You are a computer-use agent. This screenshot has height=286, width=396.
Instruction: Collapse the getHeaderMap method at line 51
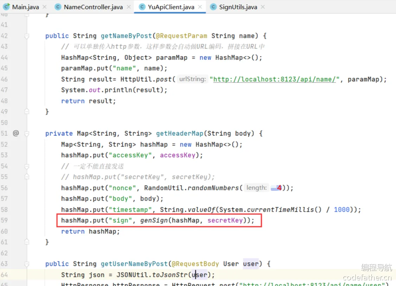coord(27,134)
